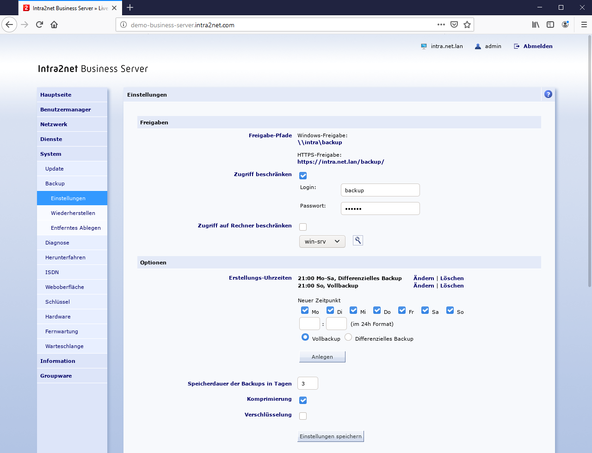Open Hauptseite in the sidebar
The height and width of the screenshot is (453, 592).
coord(72,95)
